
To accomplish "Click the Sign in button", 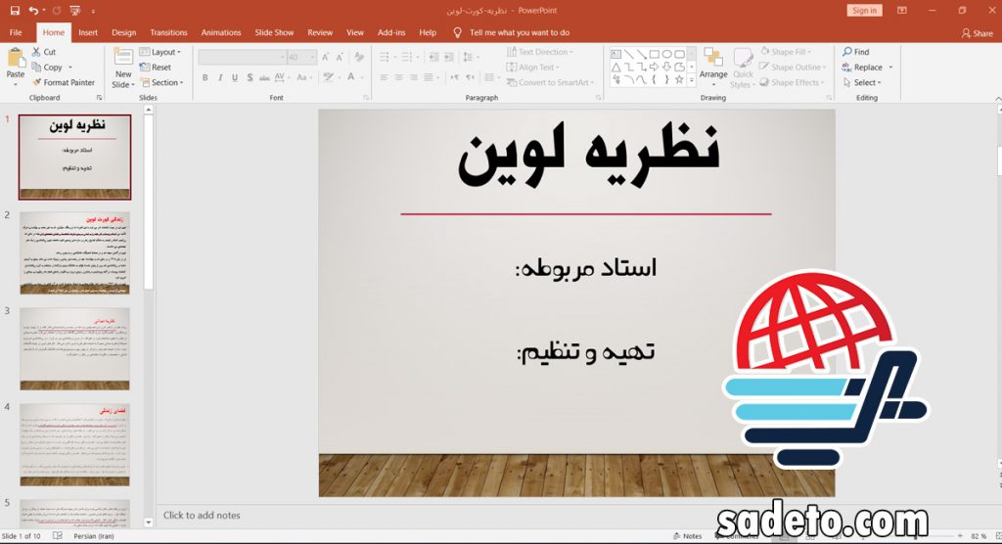I will click(864, 10).
